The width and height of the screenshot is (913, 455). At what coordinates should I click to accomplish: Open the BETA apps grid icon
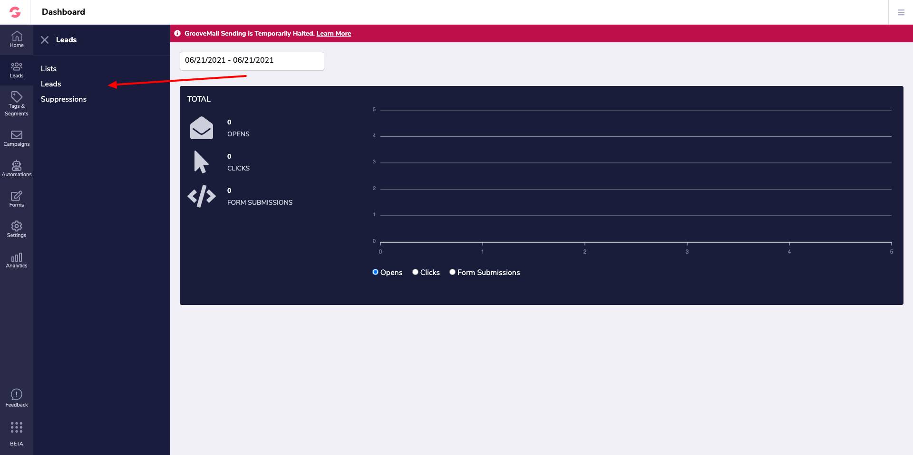point(17,427)
